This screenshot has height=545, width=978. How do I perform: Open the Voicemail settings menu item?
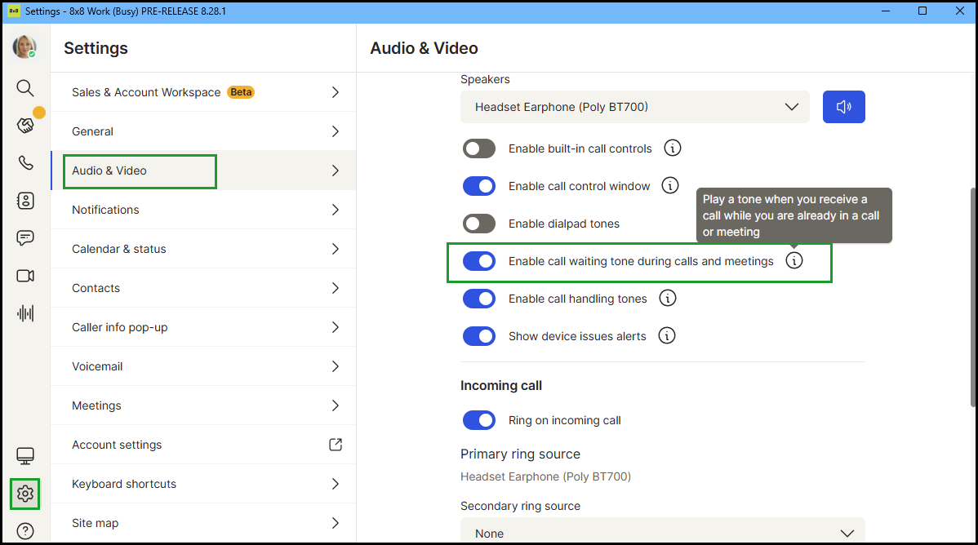pyautogui.click(x=203, y=366)
